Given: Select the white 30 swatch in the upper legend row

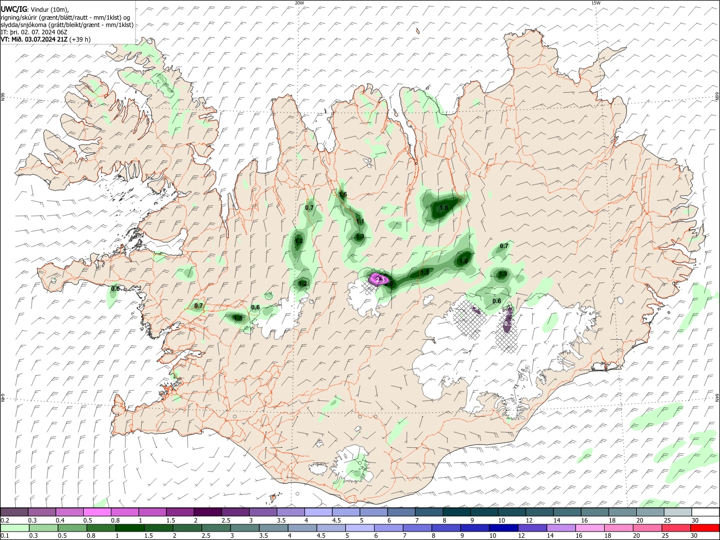Looking at the screenshot, I should pos(705,512).
